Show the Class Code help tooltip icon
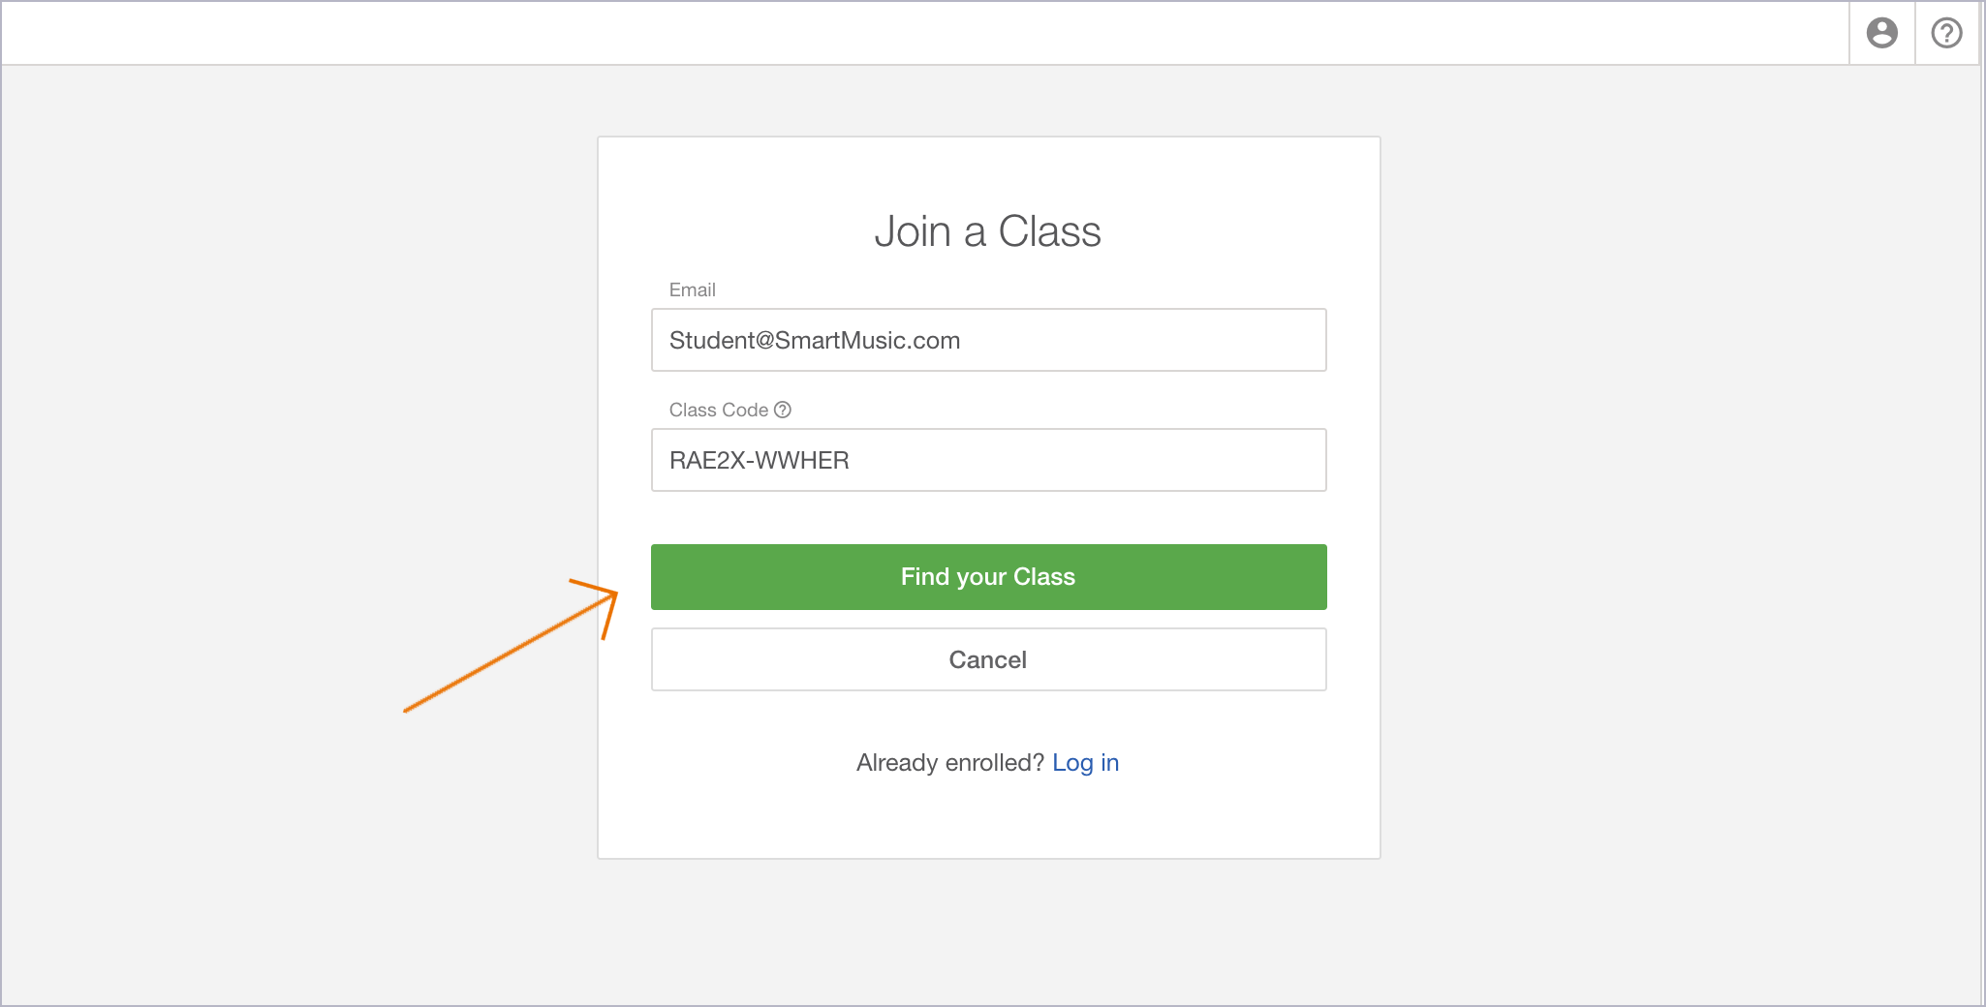1986x1007 pixels. 783,410
